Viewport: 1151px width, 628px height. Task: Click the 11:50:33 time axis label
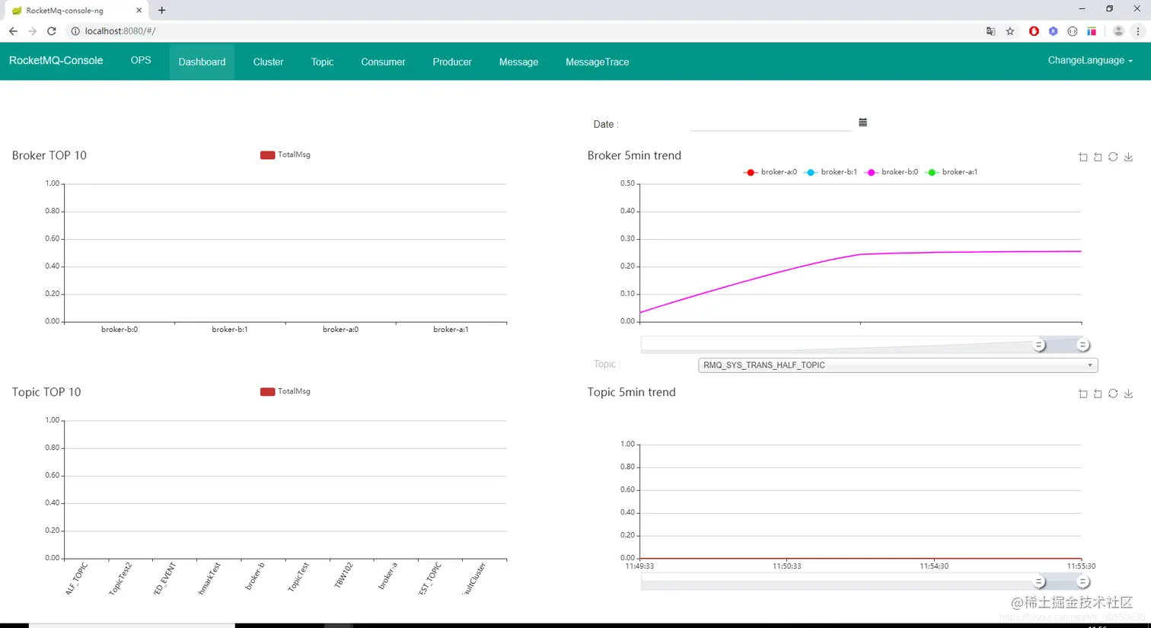click(x=786, y=566)
